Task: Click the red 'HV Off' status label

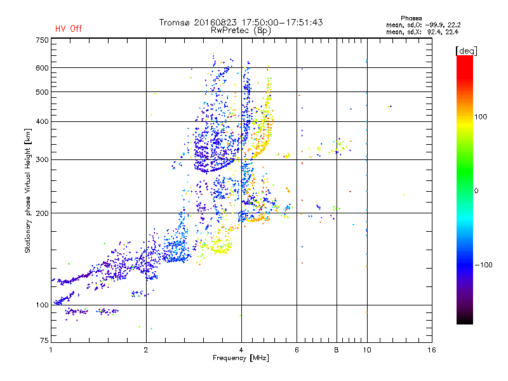Action: (69, 29)
